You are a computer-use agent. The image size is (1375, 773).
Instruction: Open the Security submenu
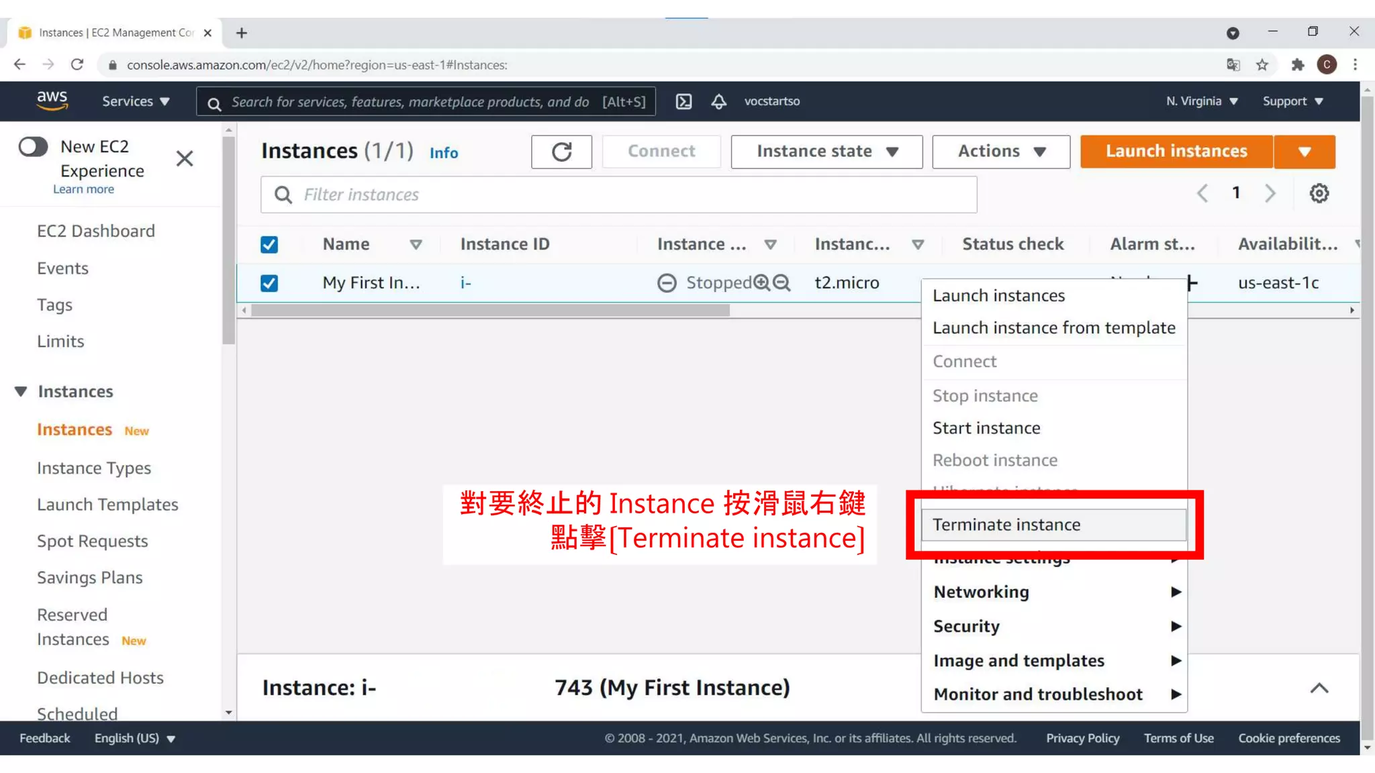click(1054, 626)
